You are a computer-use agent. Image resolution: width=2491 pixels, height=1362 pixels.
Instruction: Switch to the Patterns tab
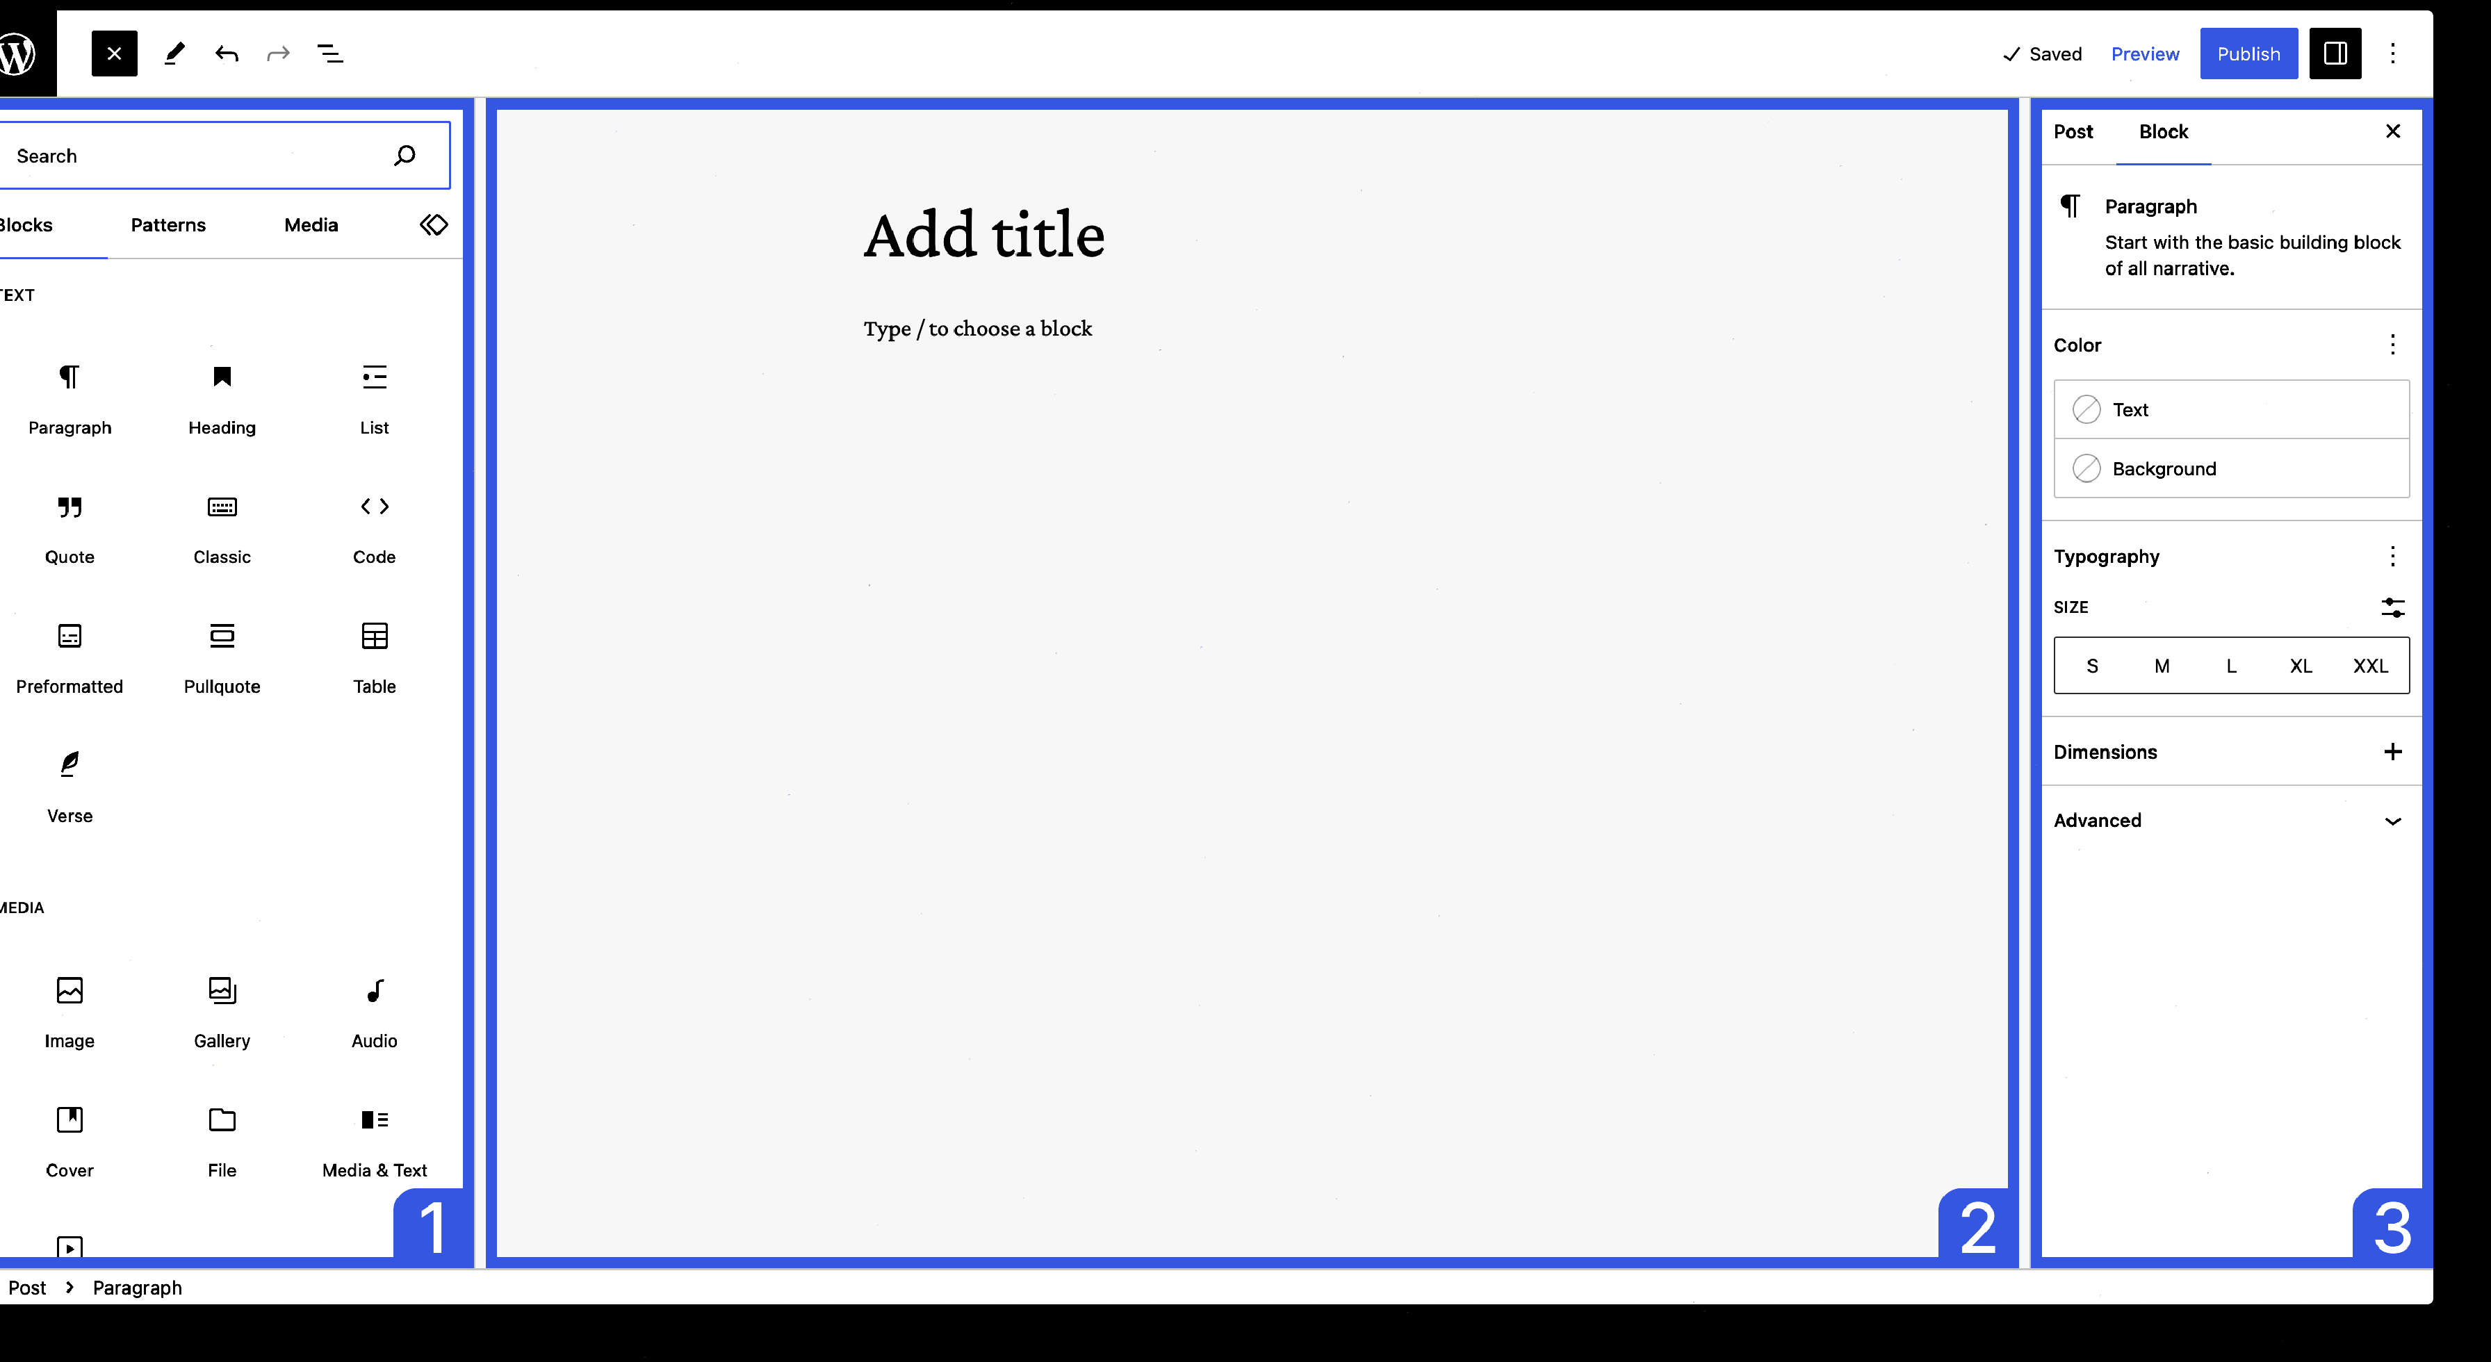168,224
